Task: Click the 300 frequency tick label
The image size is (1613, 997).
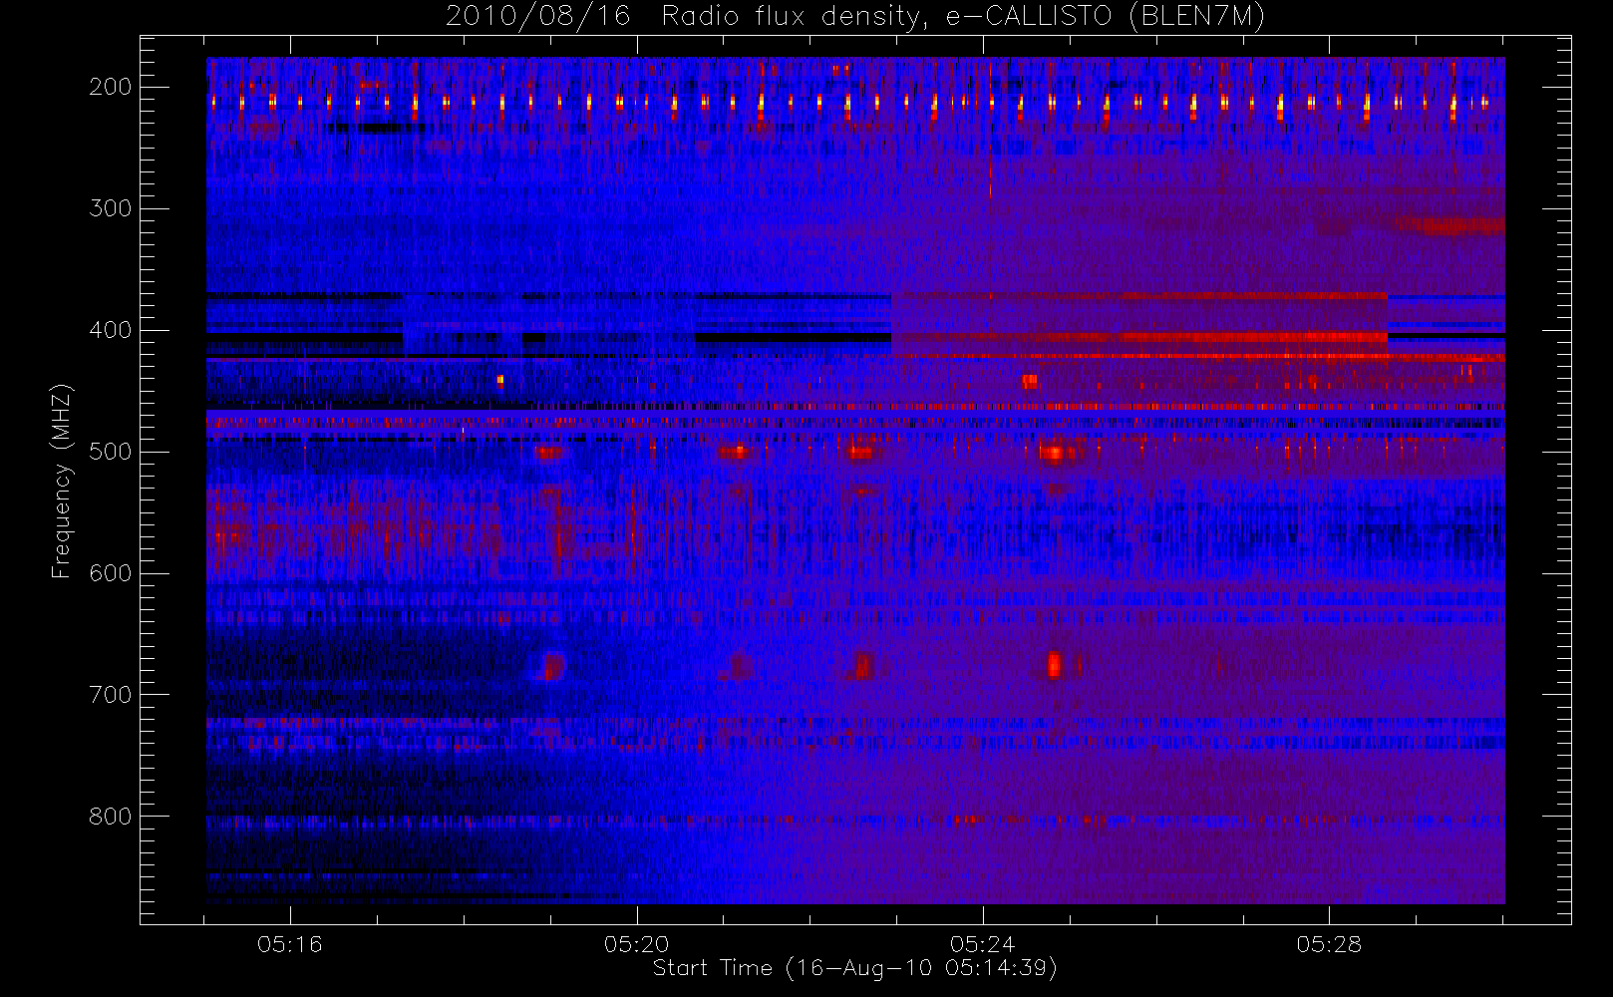Action: [x=111, y=208]
